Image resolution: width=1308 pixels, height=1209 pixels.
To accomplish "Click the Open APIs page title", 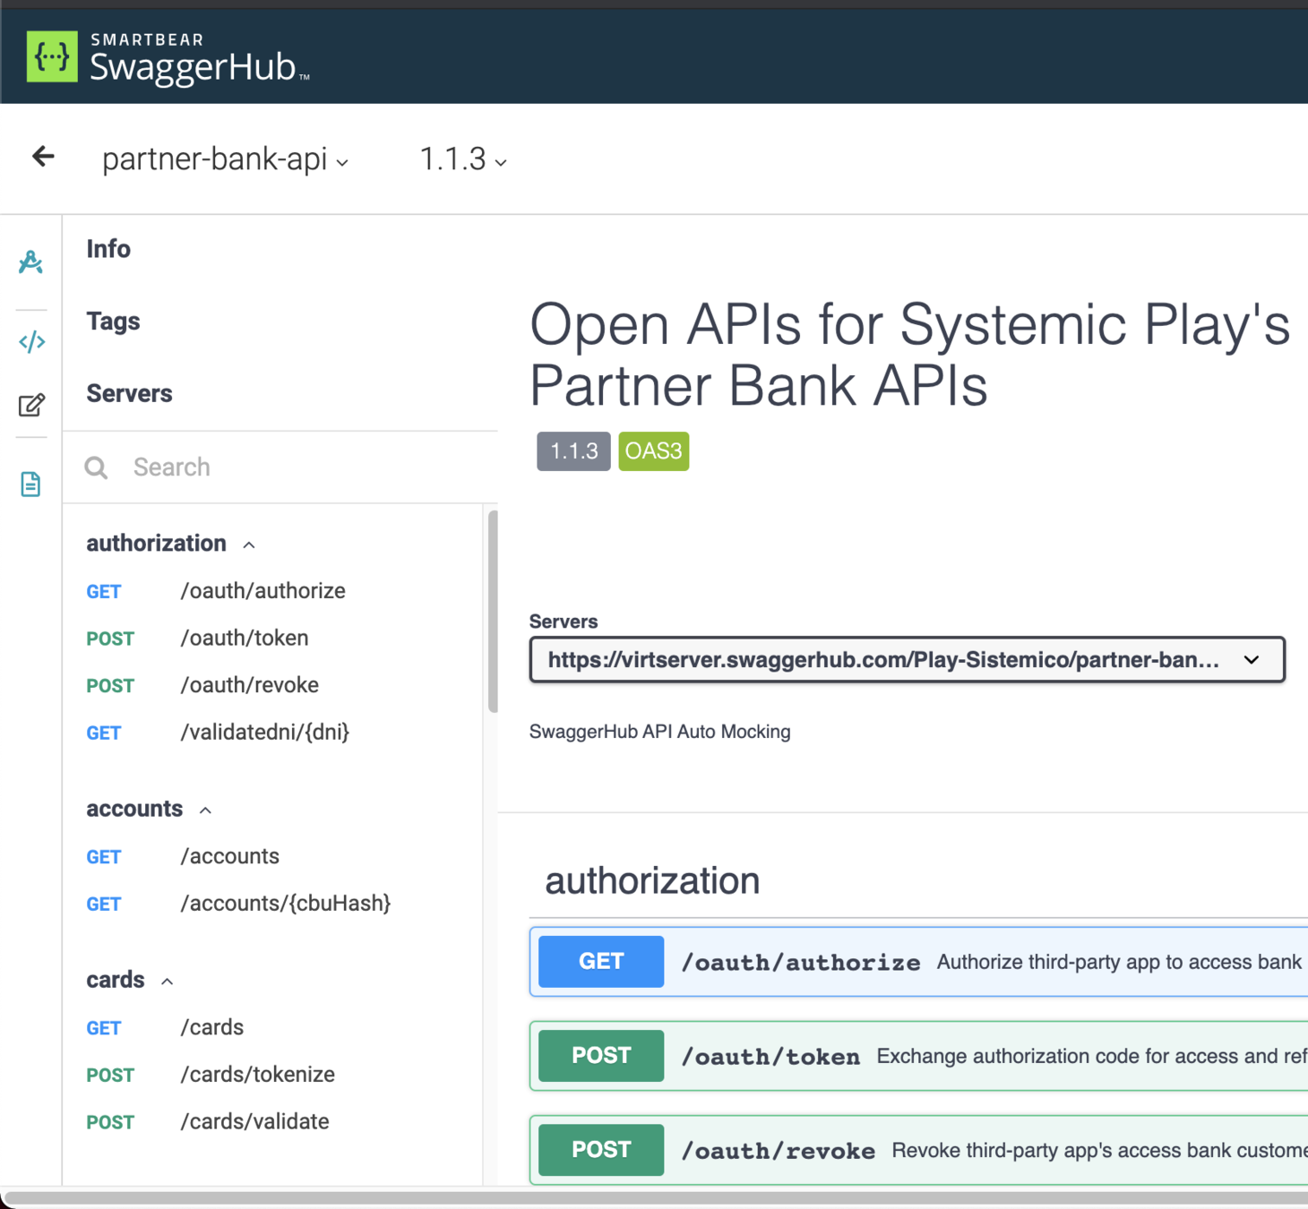I will click(x=909, y=355).
